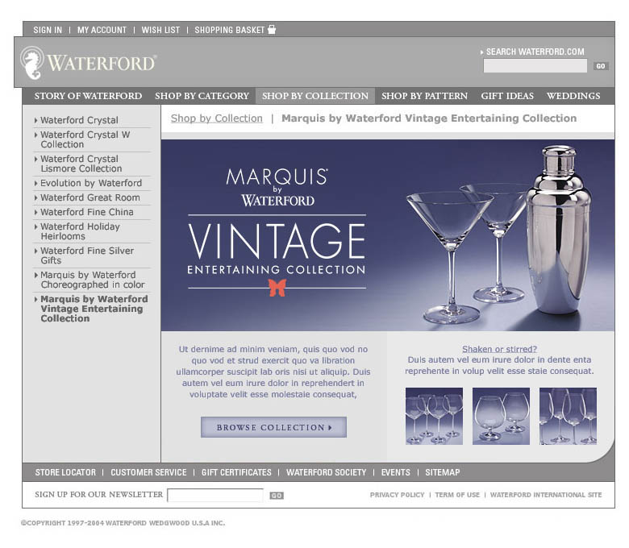This screenshot has width=629, height=548.
Task: Open the first wine glasses thumbnail
Action: (x=434, y=416)
